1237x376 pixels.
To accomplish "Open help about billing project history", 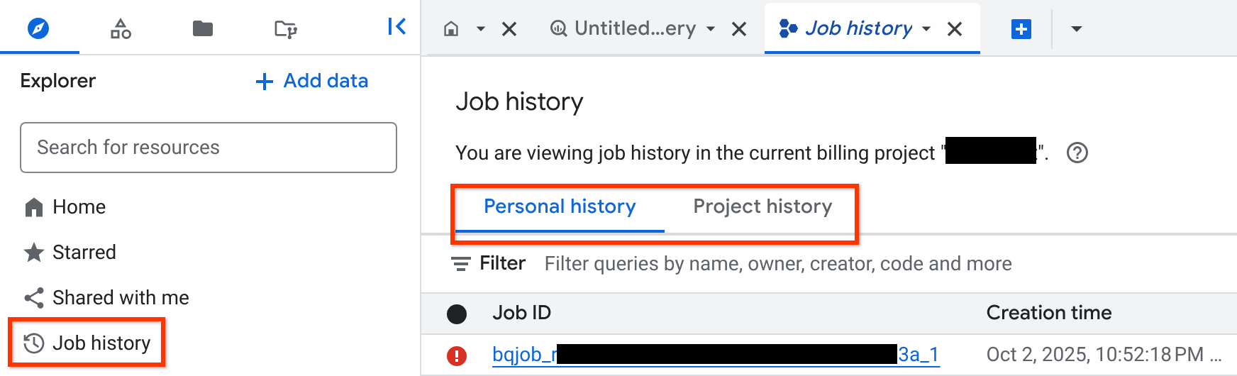I will (1077, 153).
